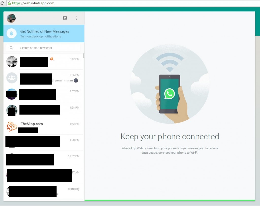The height and width of the screenshot is (206, 260).
Task: Click the green padlock security icon
Action: (9, 3)
